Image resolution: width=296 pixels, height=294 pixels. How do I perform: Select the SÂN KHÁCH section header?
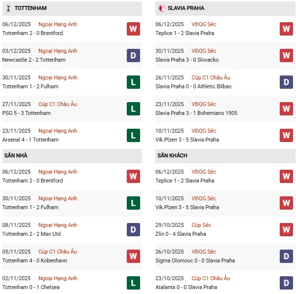click(x=173, y=156)
